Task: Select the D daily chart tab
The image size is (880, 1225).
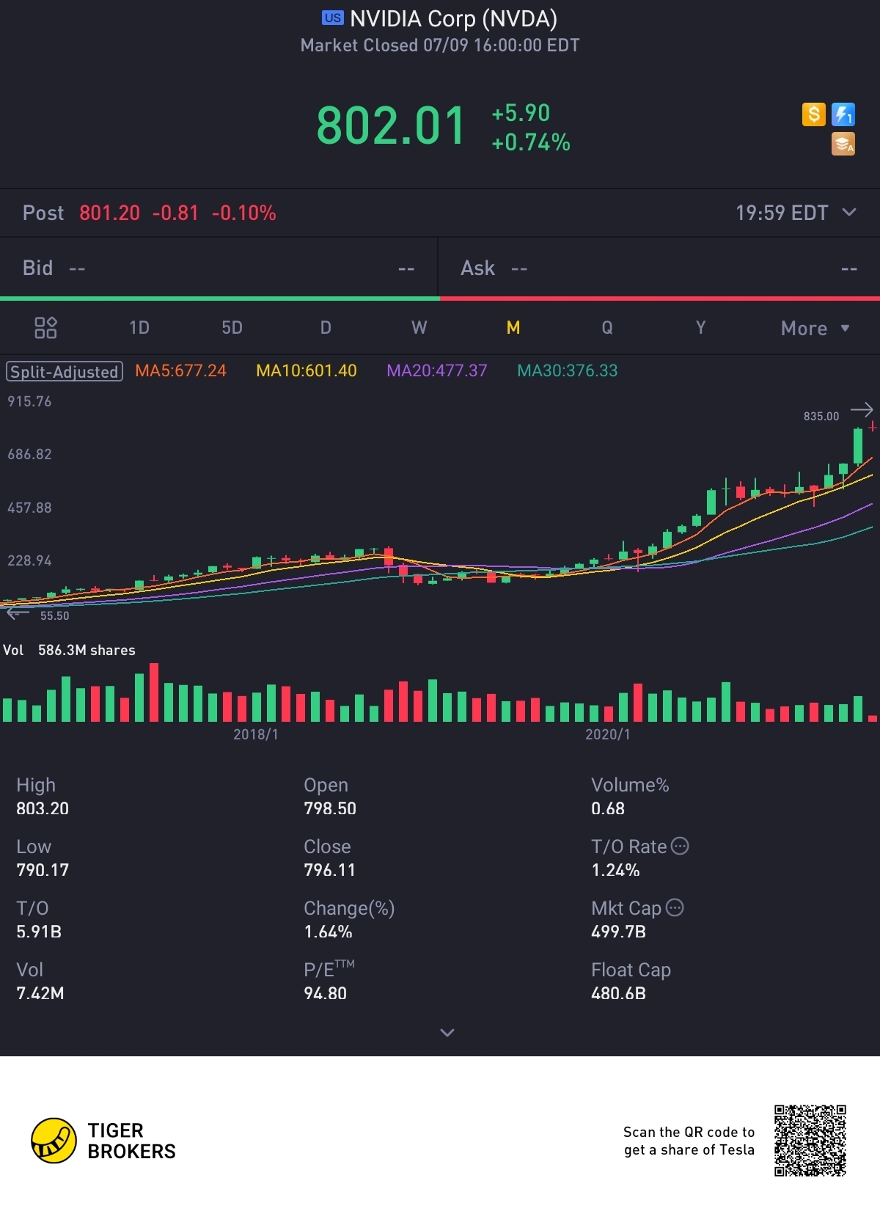Action: tap(326, 327)
